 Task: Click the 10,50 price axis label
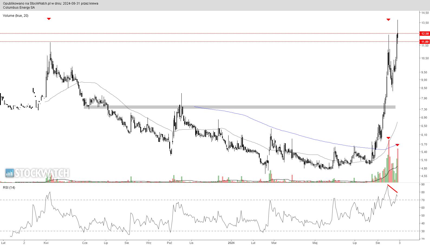pos(425,58)
